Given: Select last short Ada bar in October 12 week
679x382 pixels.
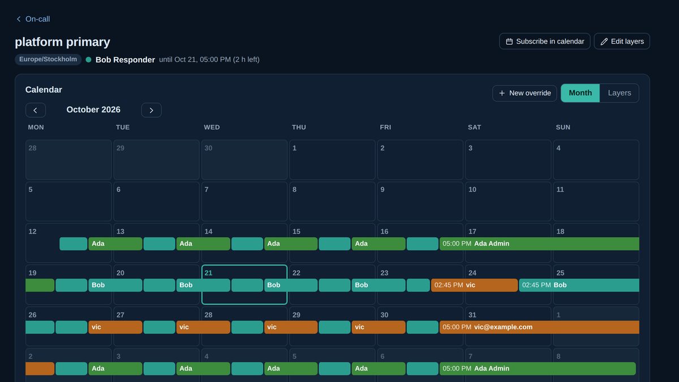Looking at the screenshot, I should coord(379,244).
